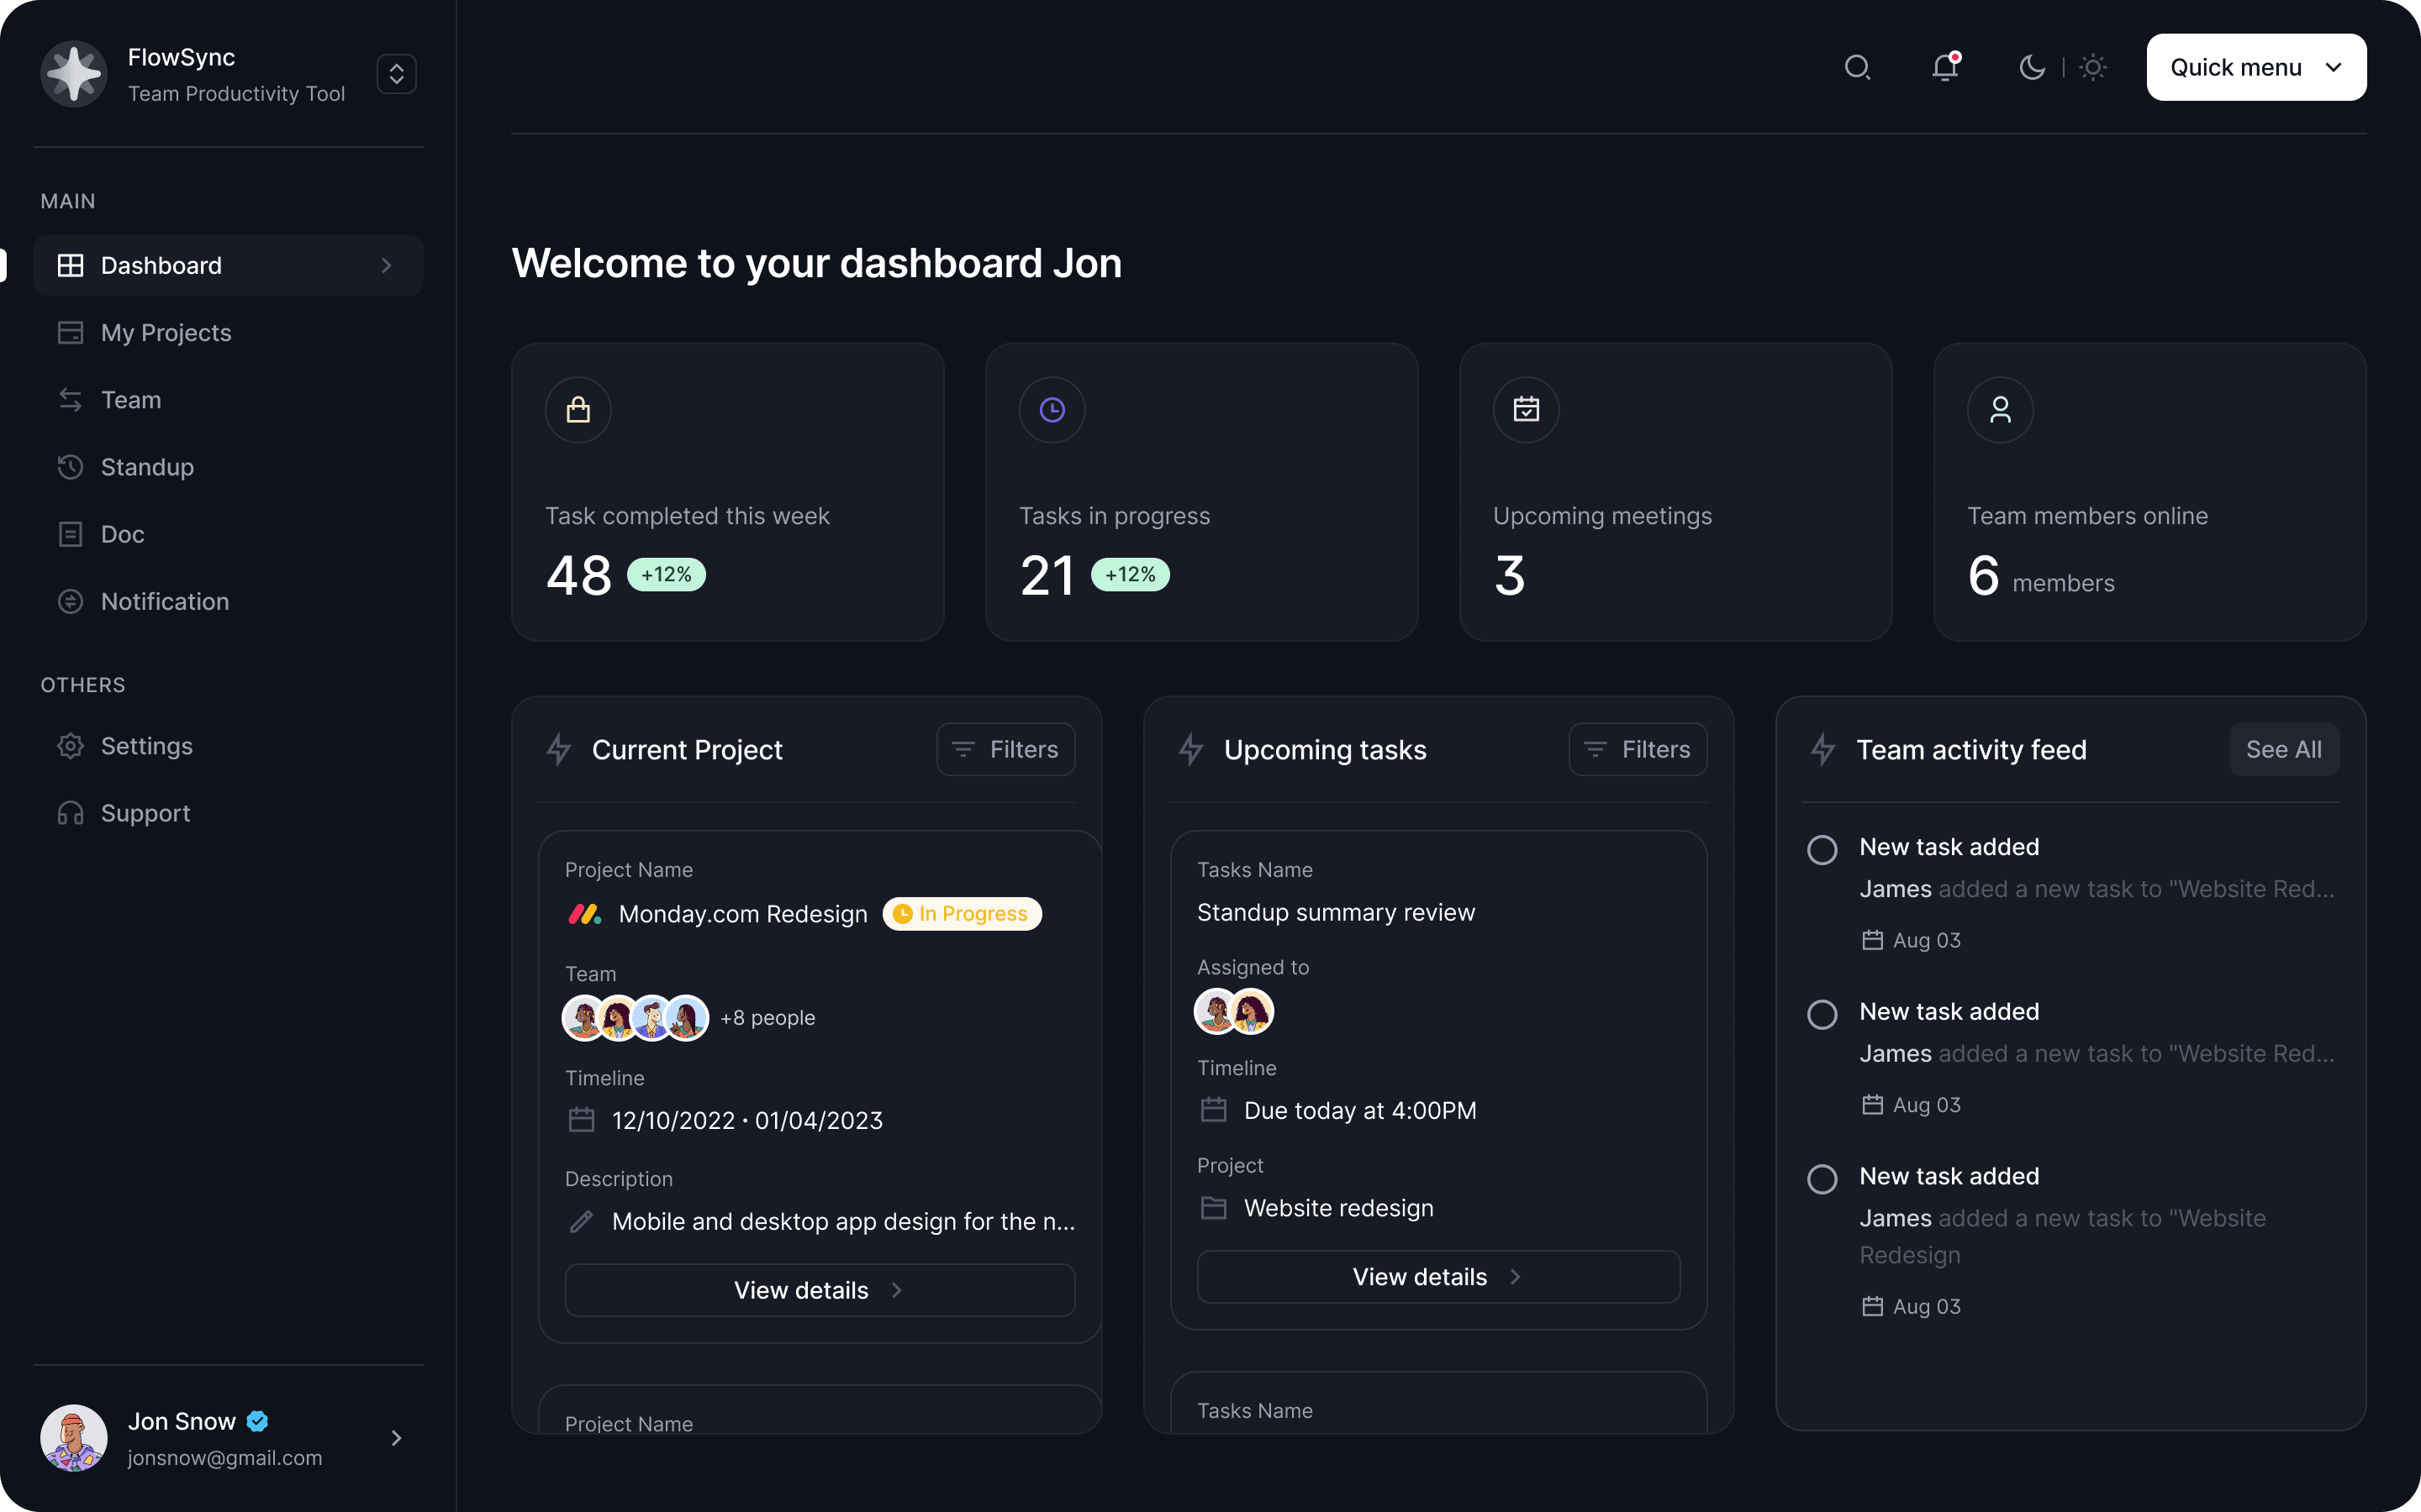Screen dimensions: 2421x1512
Task: Click the lightning icon beside Current Project
Action: coord(559,749)
